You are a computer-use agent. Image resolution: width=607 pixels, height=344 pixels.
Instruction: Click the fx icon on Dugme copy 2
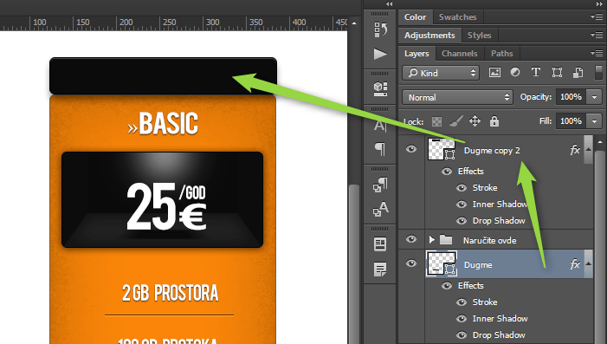575,150
